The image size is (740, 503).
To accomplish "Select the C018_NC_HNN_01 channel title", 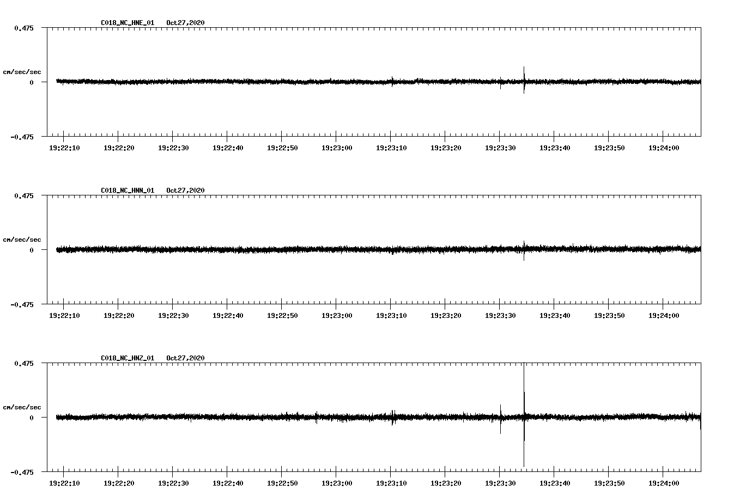I will coord(126,191).
